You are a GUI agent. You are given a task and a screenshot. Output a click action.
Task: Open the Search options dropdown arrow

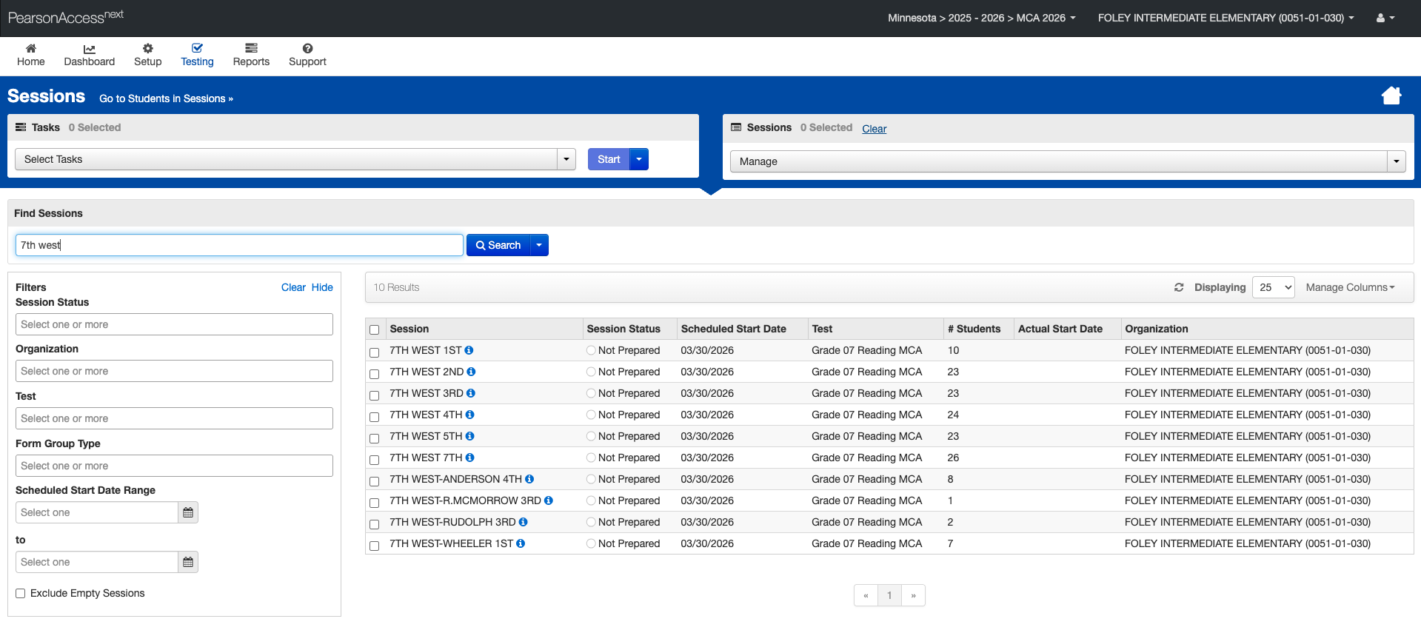pyautogui.click(x=539, y=245)
